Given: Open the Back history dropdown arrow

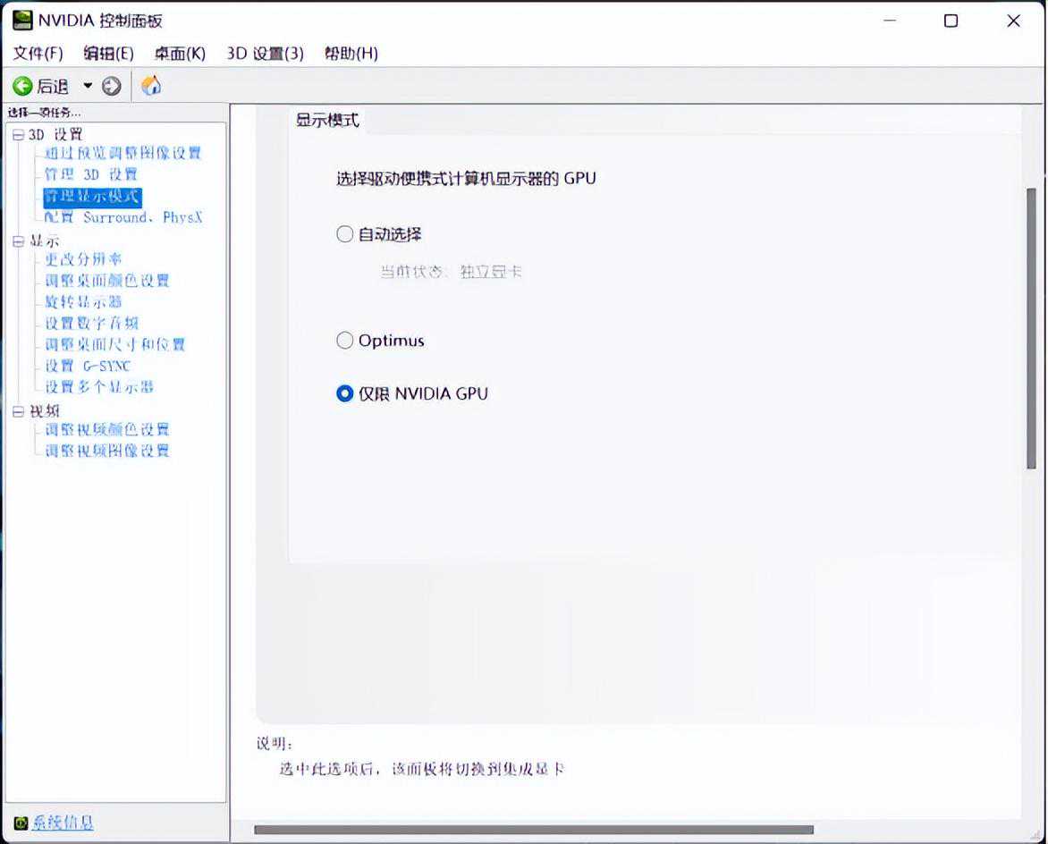Looking at the screenshot, I should 88,86.
